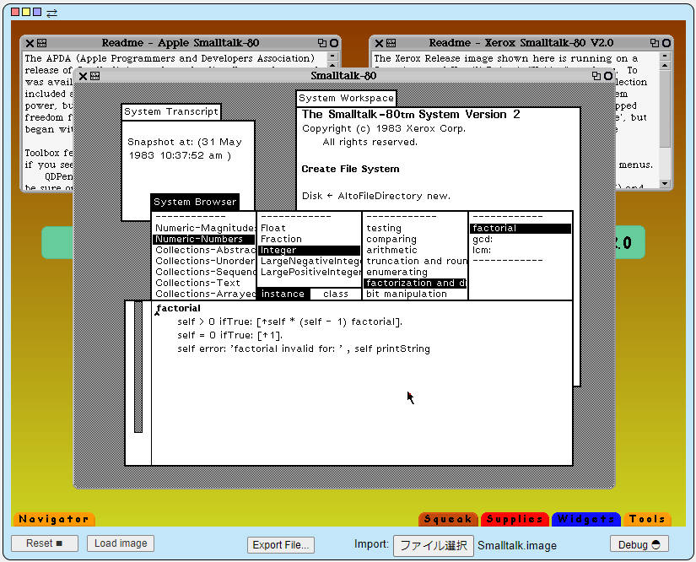696x562 pixels.
Task: Click the ファイル選択 file chooser button
Action: coord(434,546)
